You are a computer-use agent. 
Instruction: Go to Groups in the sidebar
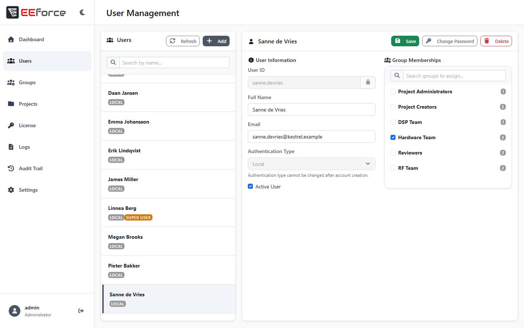click(47, 82)
